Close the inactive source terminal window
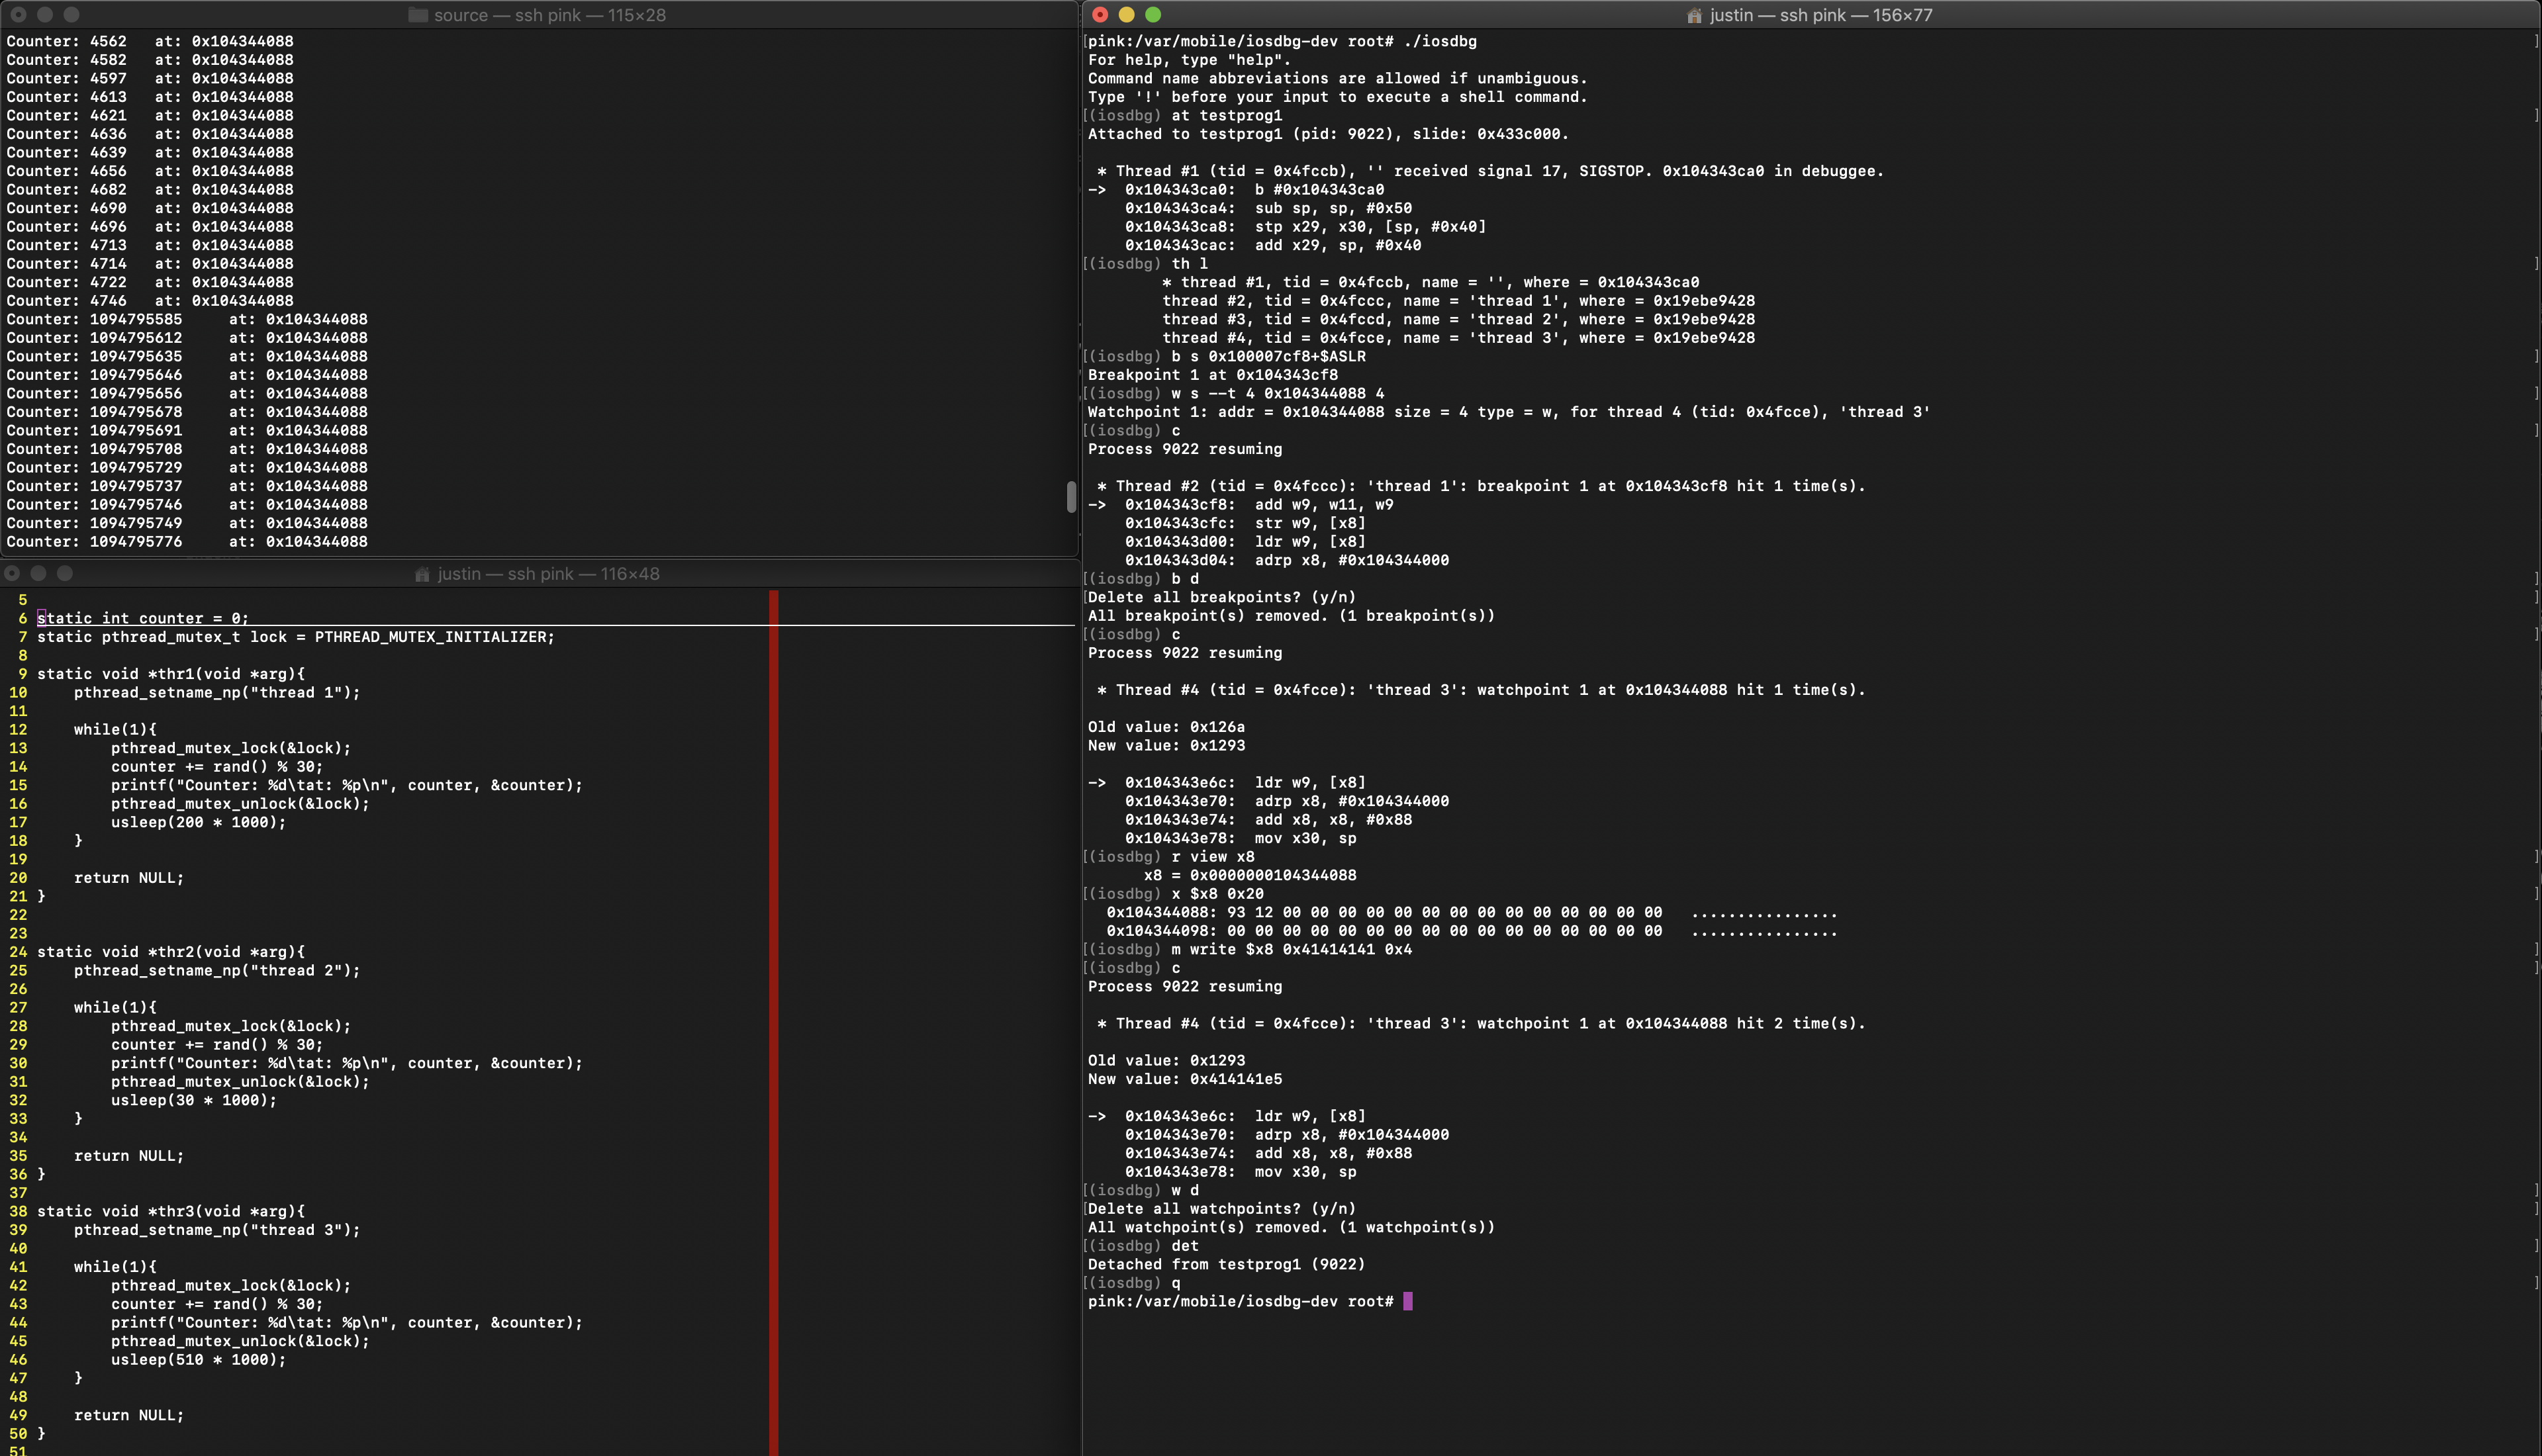This screenshot has height=1456, width=2542. (18, 15)
